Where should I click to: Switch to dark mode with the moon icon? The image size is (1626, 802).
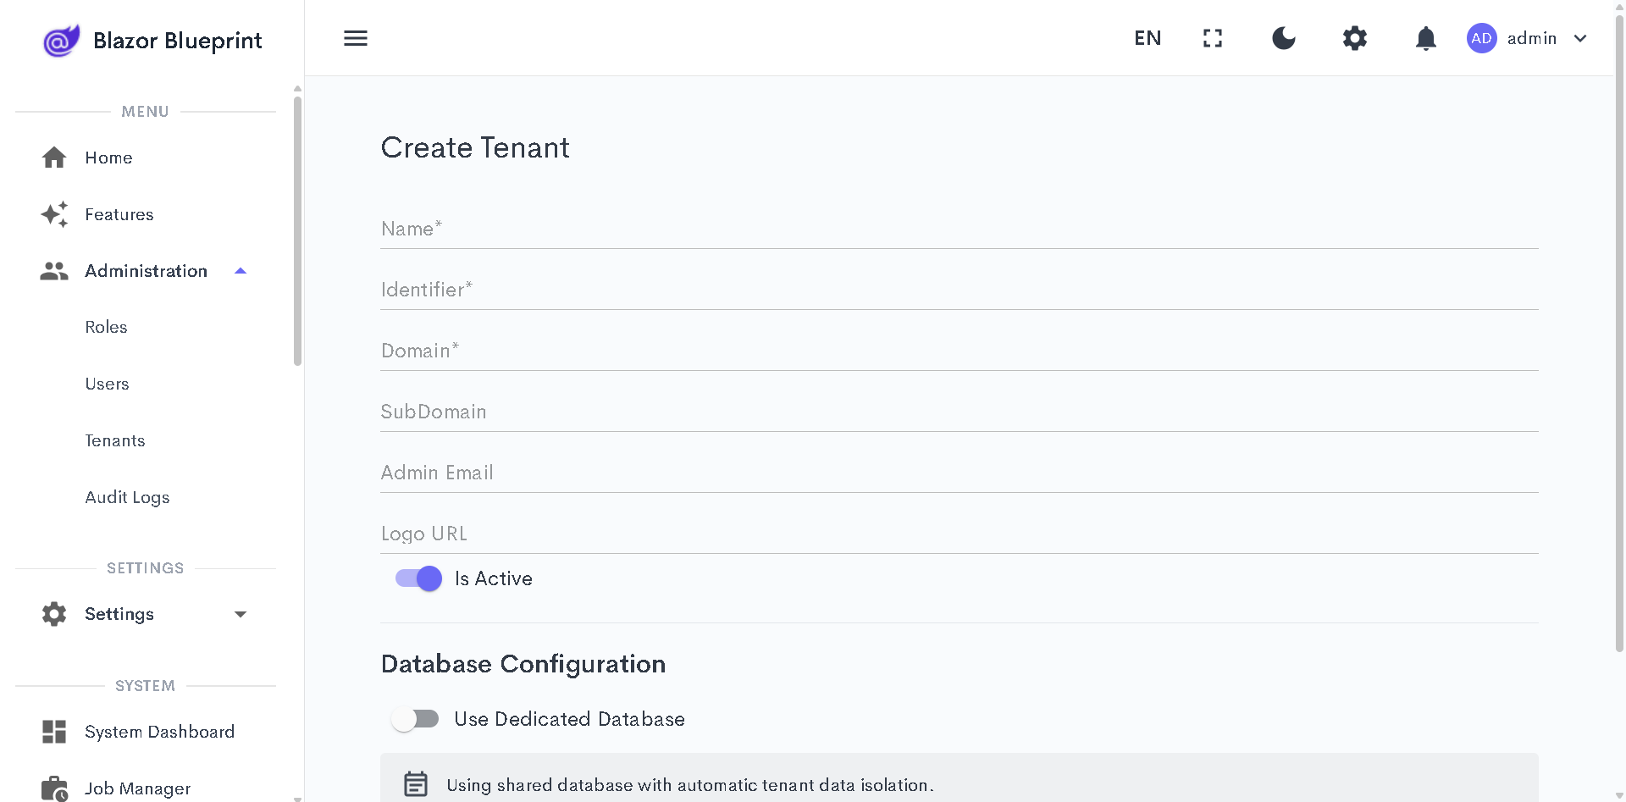[x=1283, y=38]
